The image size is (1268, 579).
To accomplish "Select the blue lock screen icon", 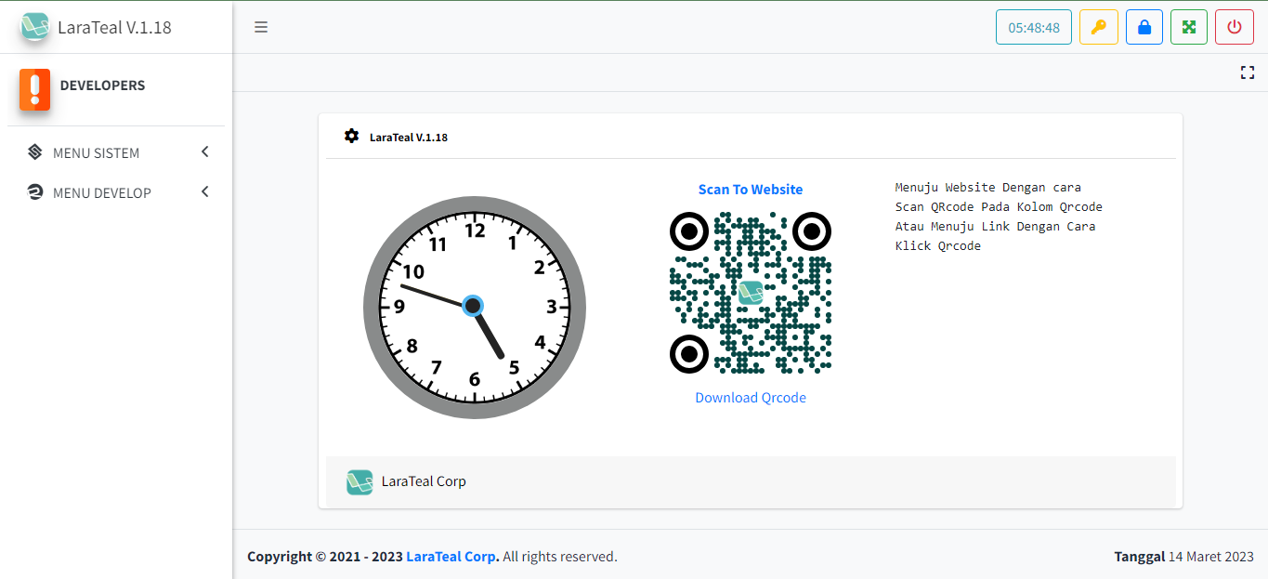I will (x=1144, y=26).
